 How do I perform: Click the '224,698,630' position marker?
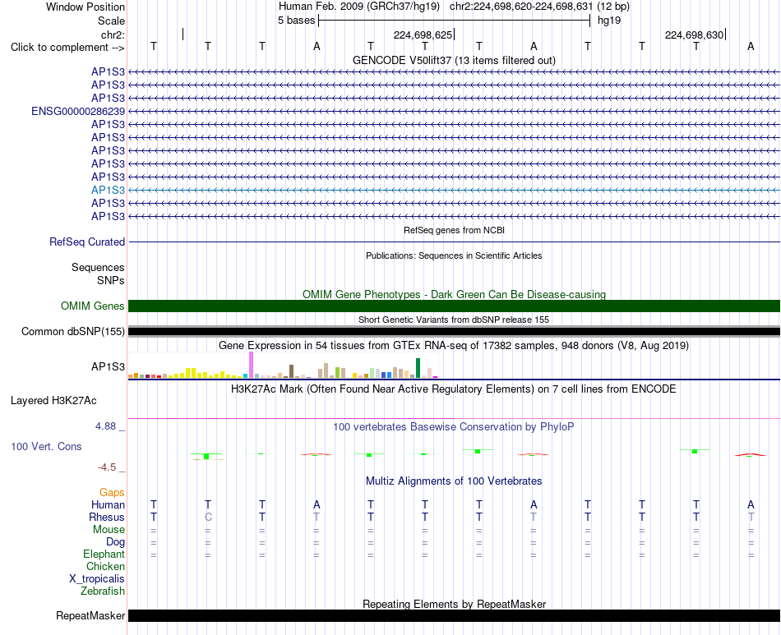694,35
